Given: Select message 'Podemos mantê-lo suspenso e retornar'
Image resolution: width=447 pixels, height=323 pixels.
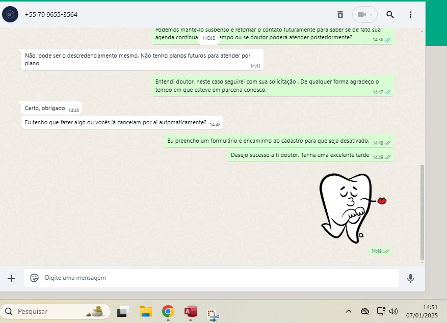Looking at the screenshot, I should [x=273, y=35].
